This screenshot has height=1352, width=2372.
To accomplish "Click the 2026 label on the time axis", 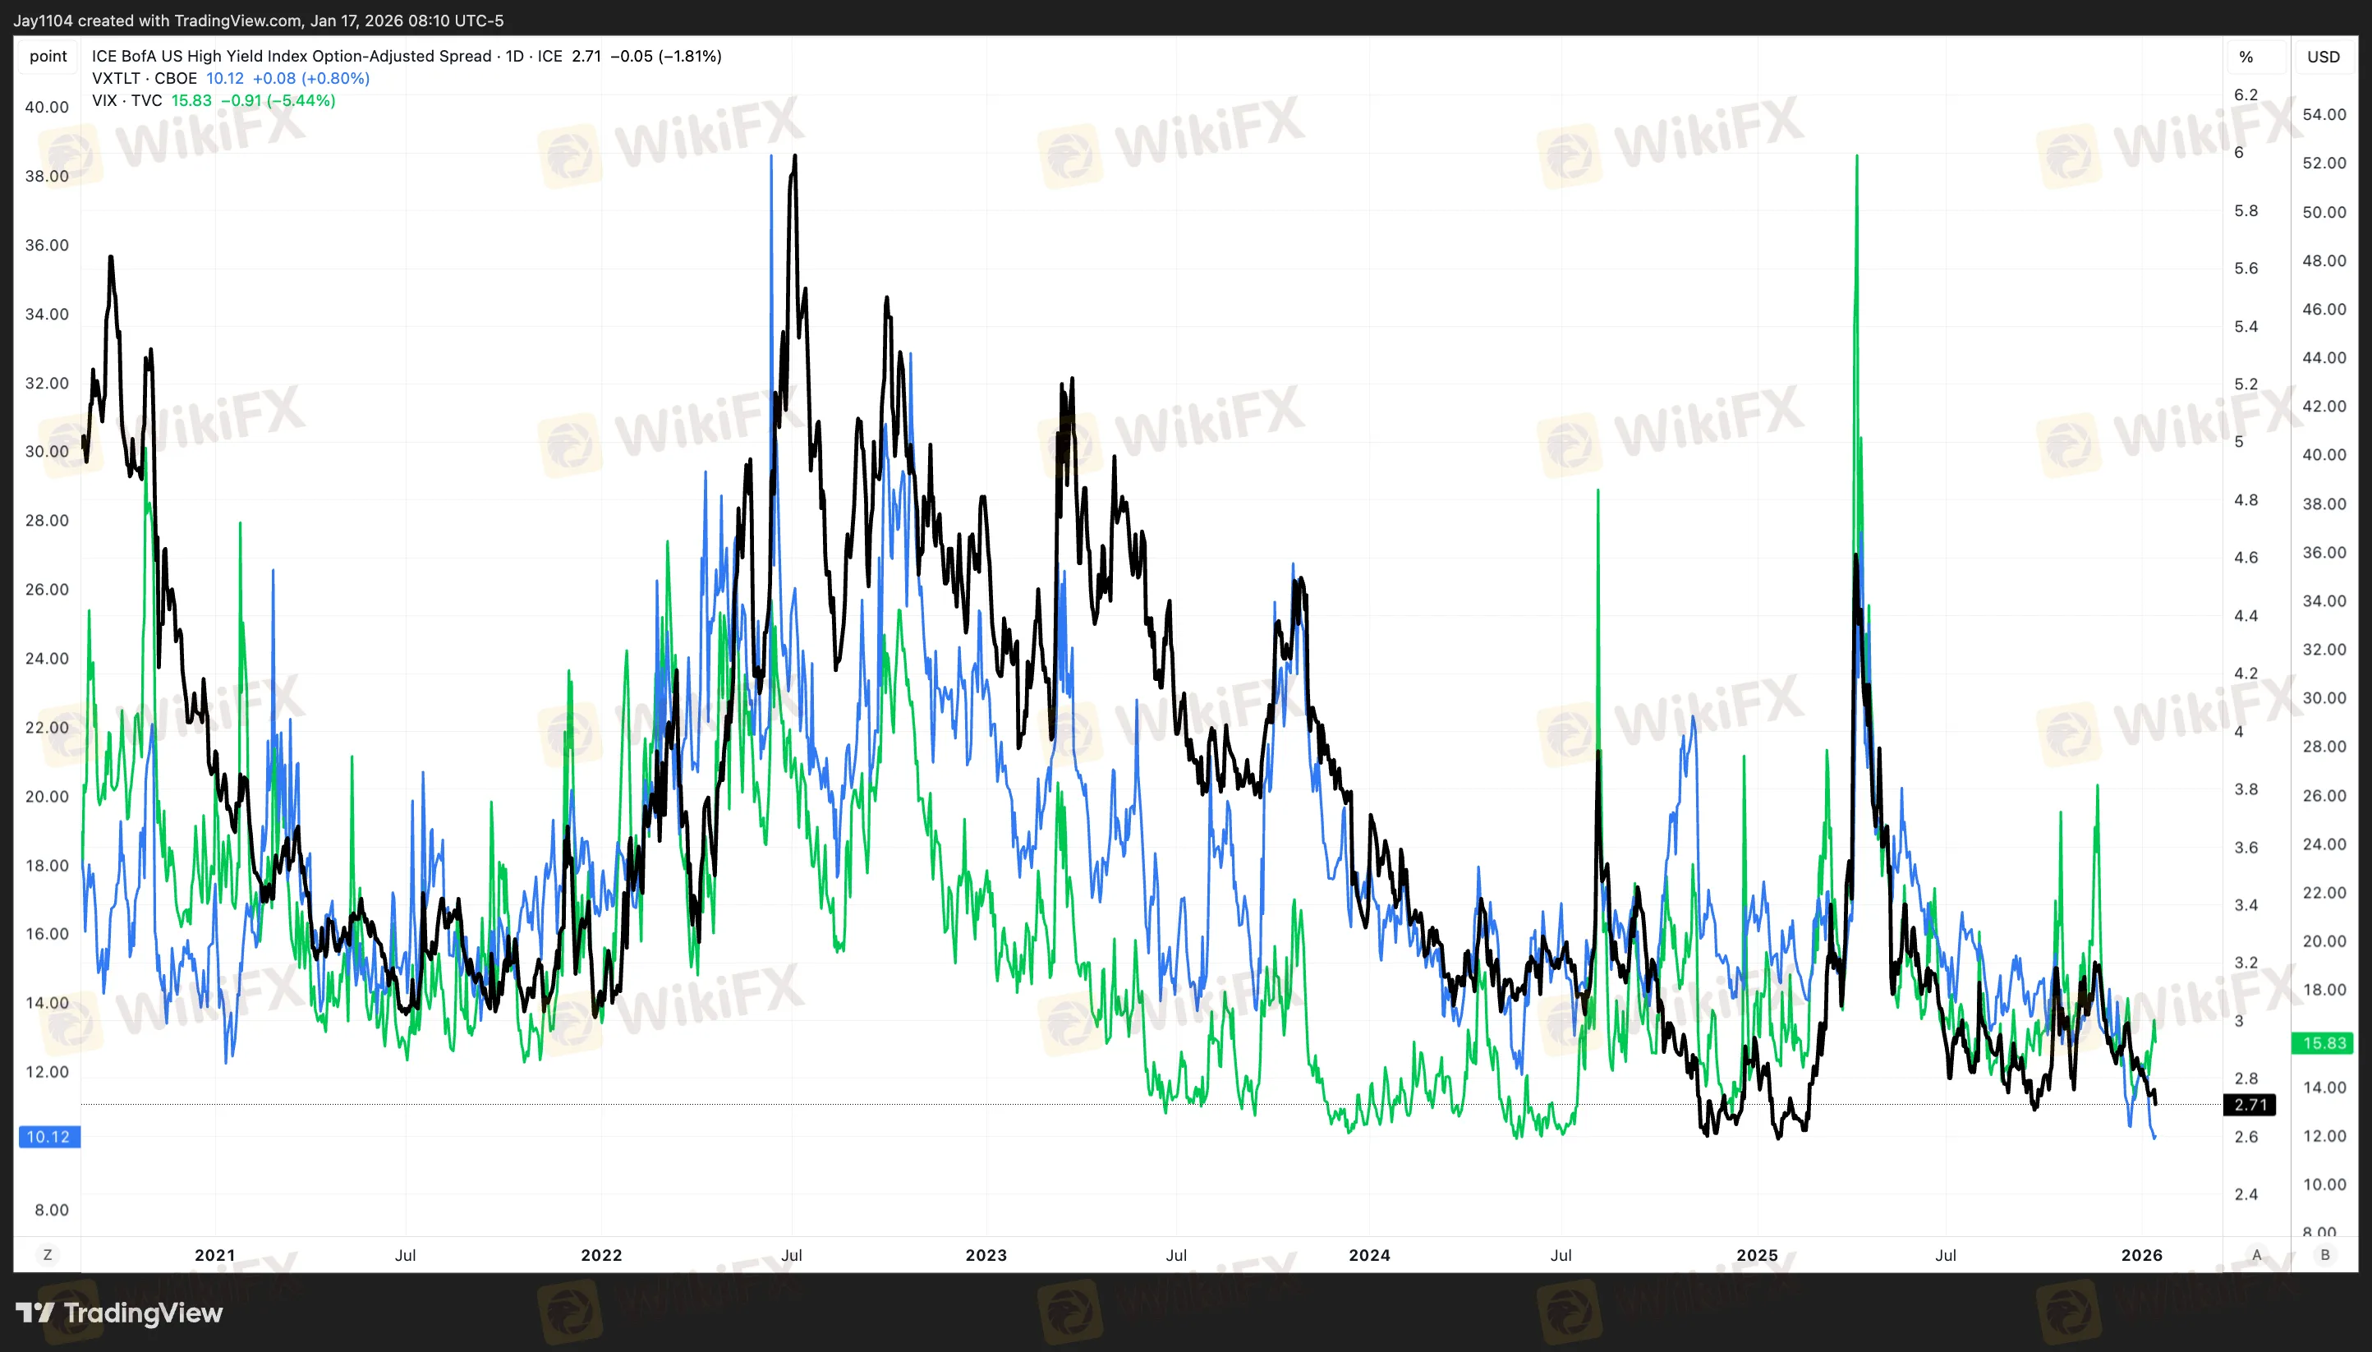I will (x=2141, y=1254).
